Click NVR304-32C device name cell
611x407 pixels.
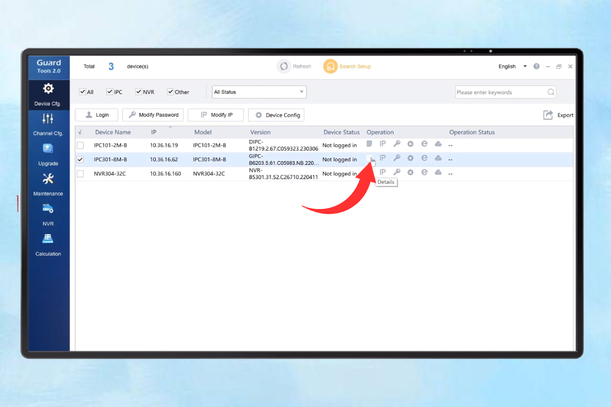110,174
